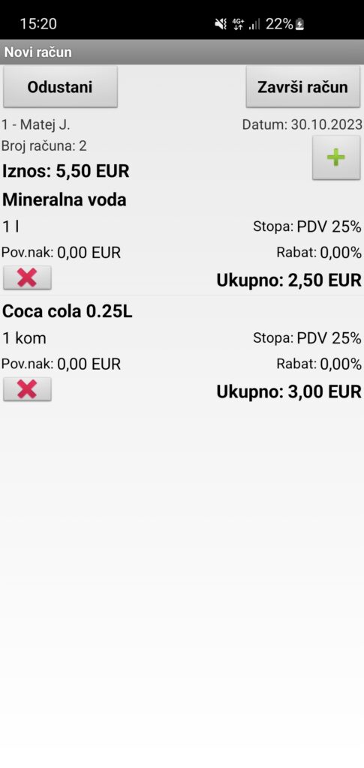Click the Završi račun button
Image resolution: width=364 pixels, height=768 pixels.
[302, 87]
